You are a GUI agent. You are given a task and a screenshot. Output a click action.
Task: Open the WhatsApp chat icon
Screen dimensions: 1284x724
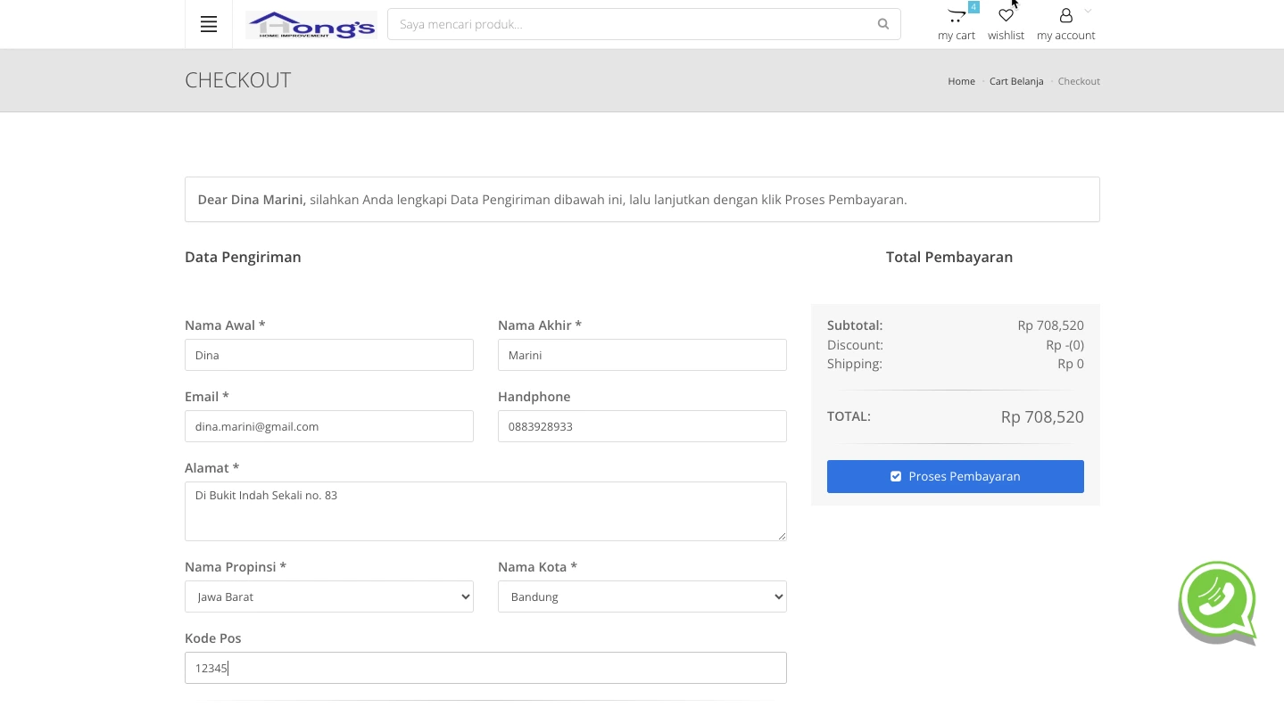(1217, 602)
